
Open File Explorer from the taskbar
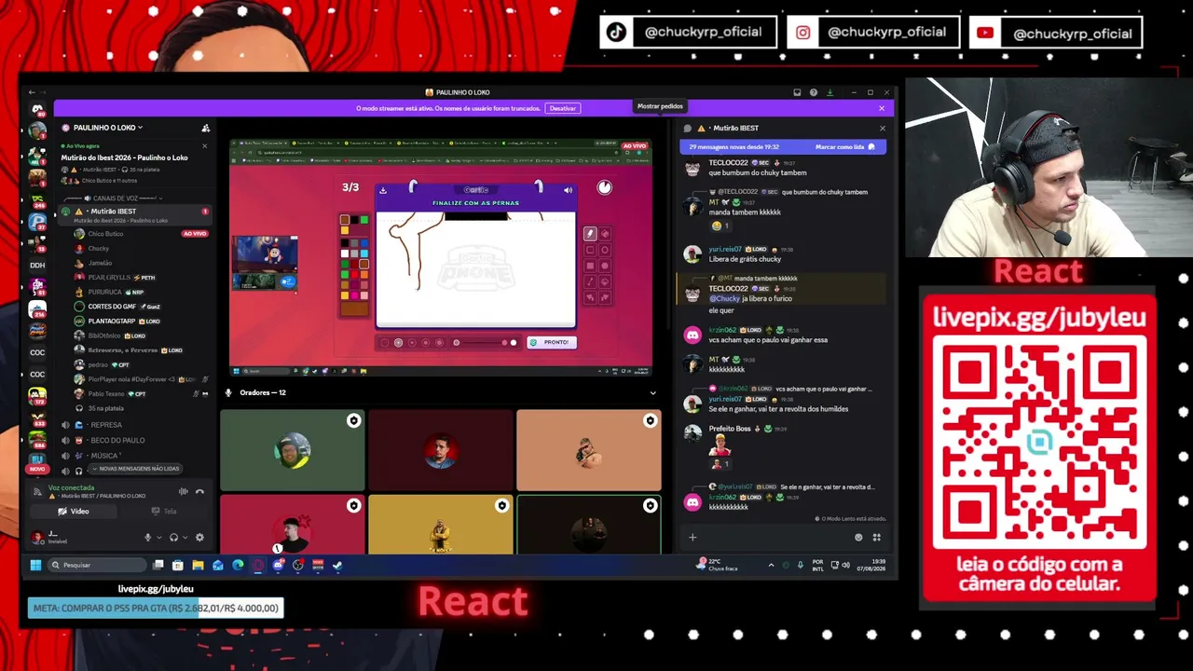point(198,565)
